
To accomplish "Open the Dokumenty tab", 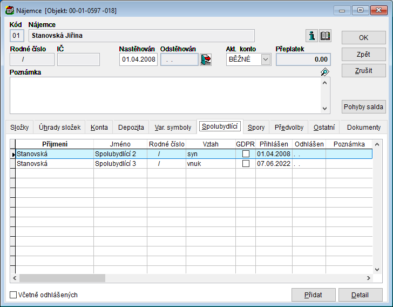I will [x=363, y=128].
